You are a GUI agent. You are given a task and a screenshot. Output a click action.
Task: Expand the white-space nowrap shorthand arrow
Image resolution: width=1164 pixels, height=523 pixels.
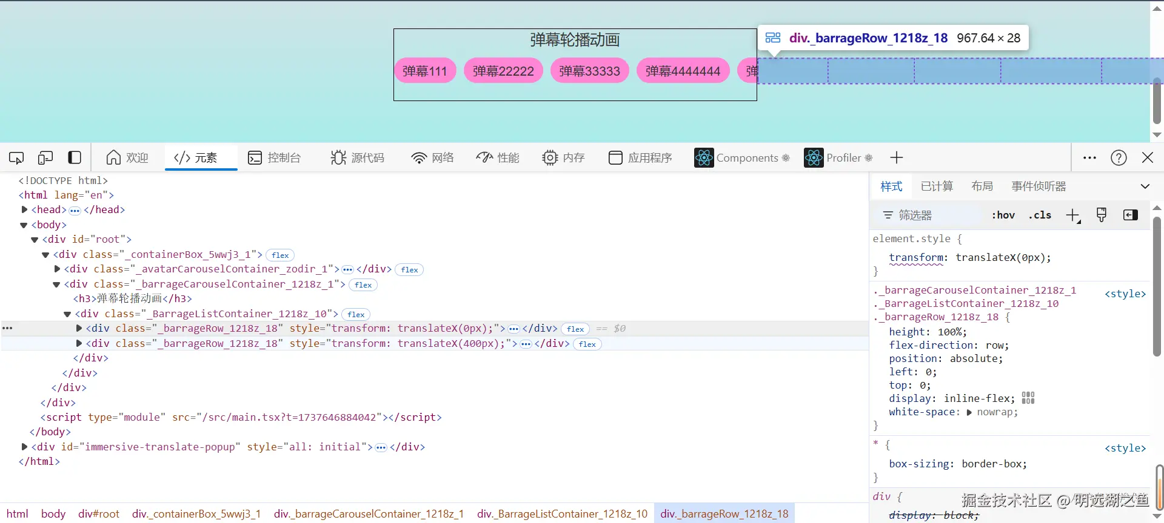(969, 413)
